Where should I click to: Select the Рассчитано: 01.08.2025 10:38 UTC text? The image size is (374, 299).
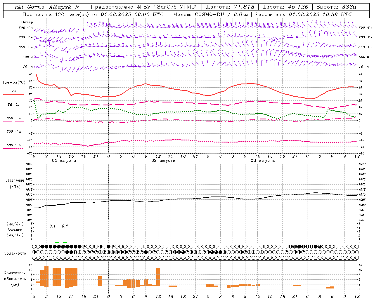click(303, 14)
